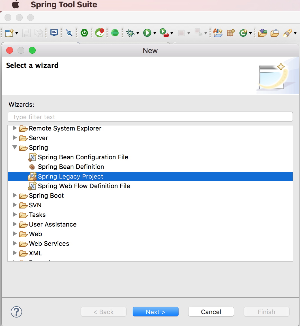Click the Search flashlight toolbar icon
The height and width of the screenshot is (326, 300).
coord(288,33)
